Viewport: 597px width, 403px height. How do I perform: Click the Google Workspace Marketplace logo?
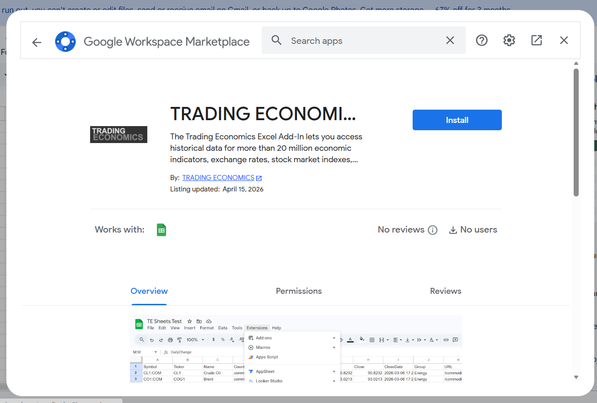[65, 42]
